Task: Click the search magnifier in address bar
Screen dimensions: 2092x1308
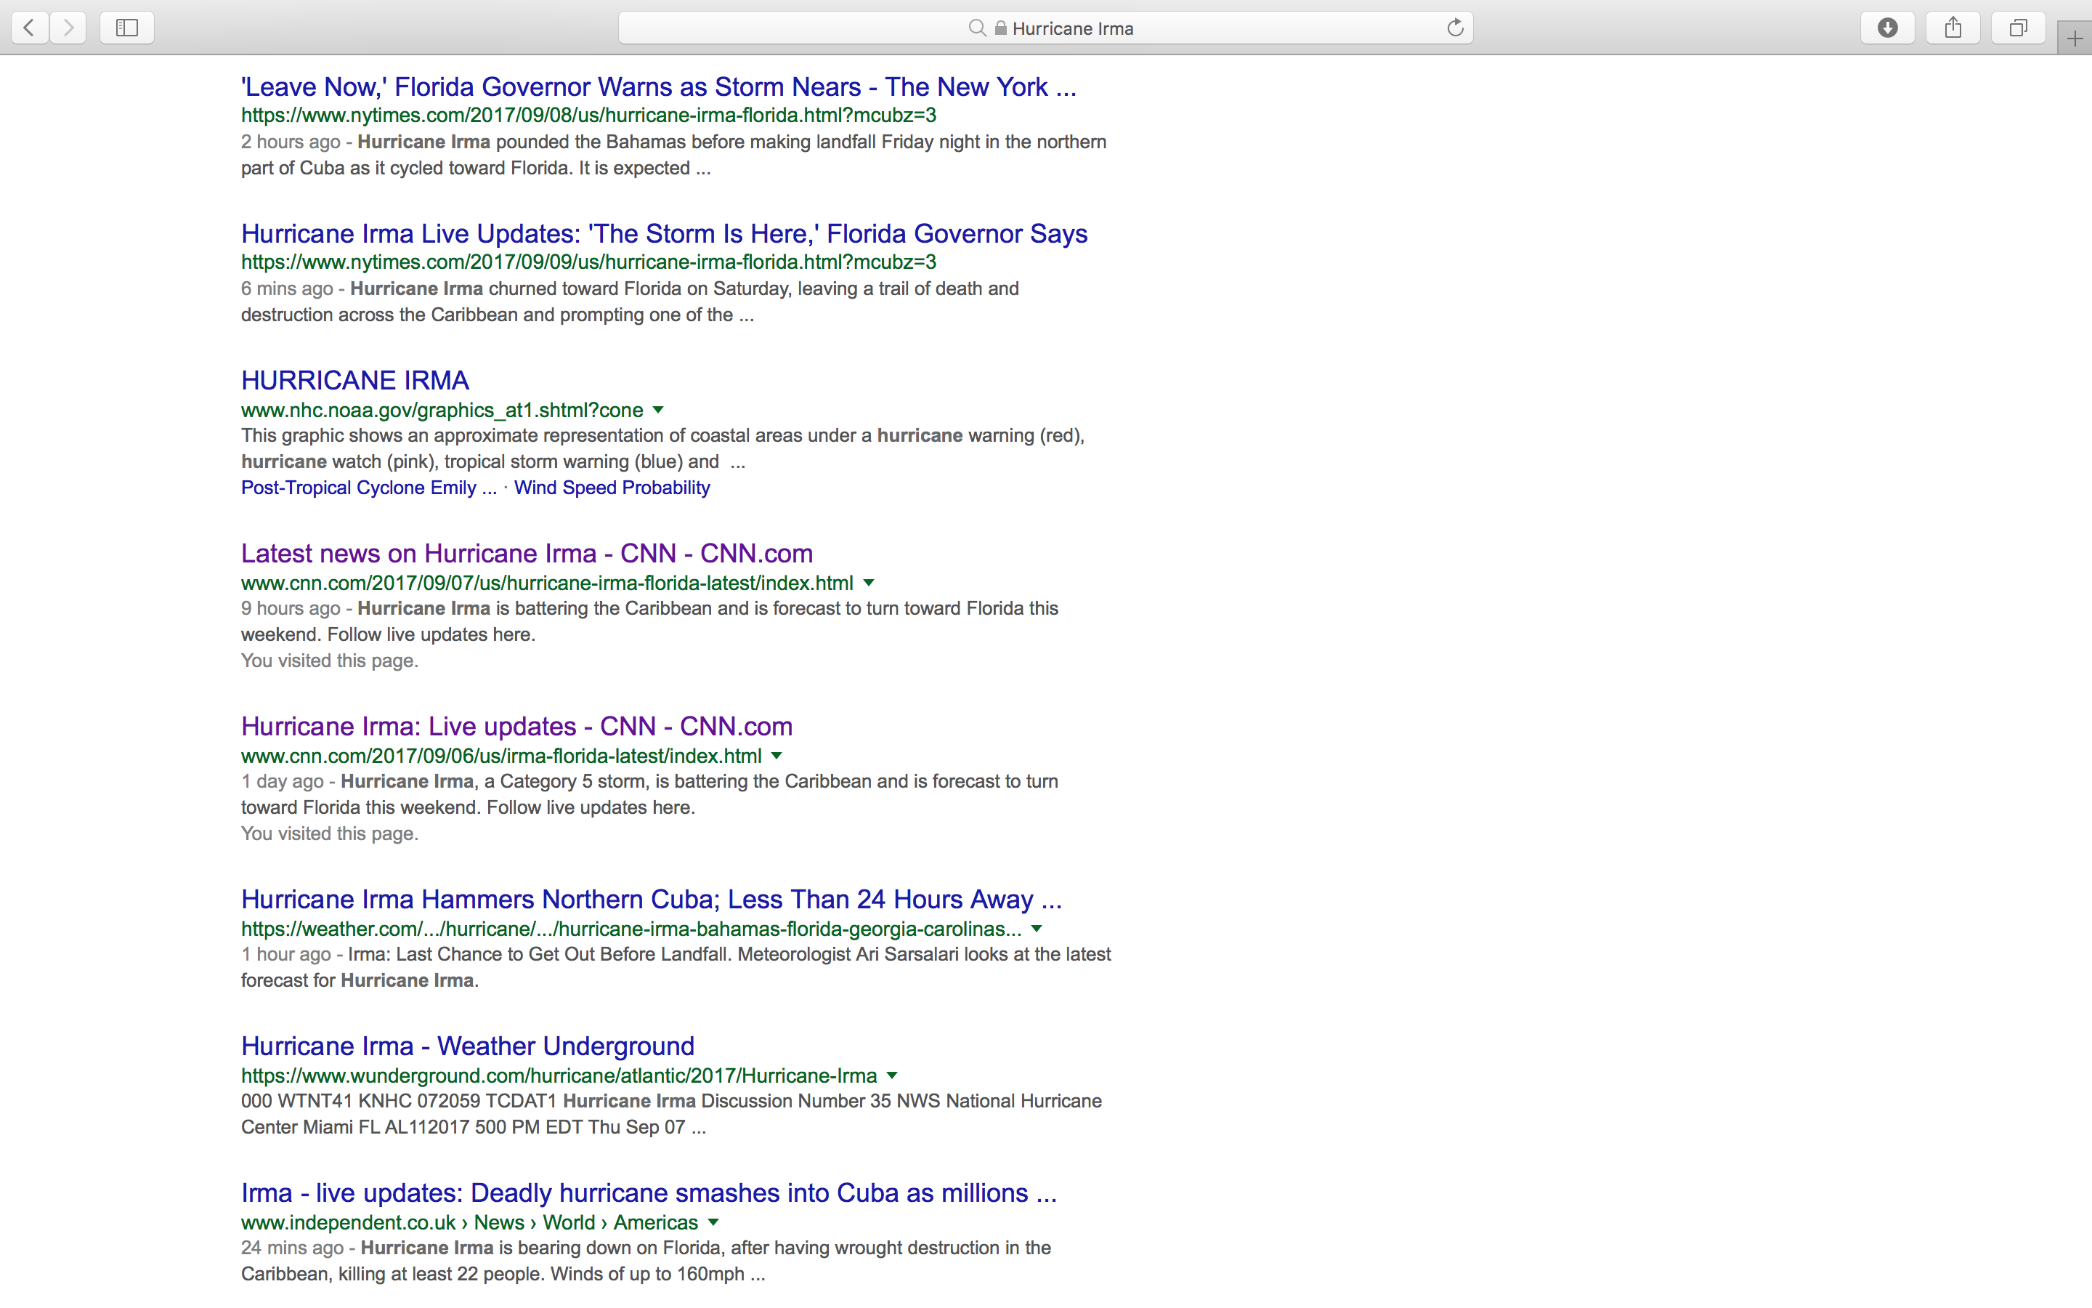Action: pos(977,28)
